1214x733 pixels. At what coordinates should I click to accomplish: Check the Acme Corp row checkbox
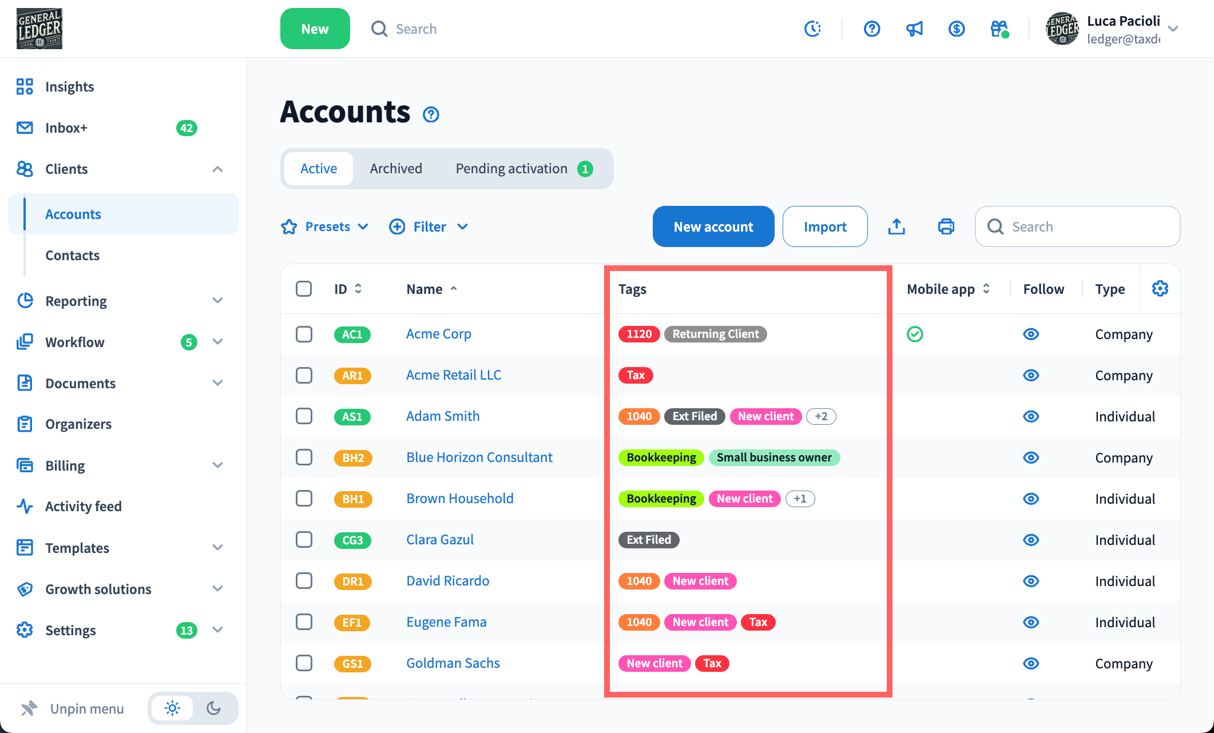(x=304, y=334)
